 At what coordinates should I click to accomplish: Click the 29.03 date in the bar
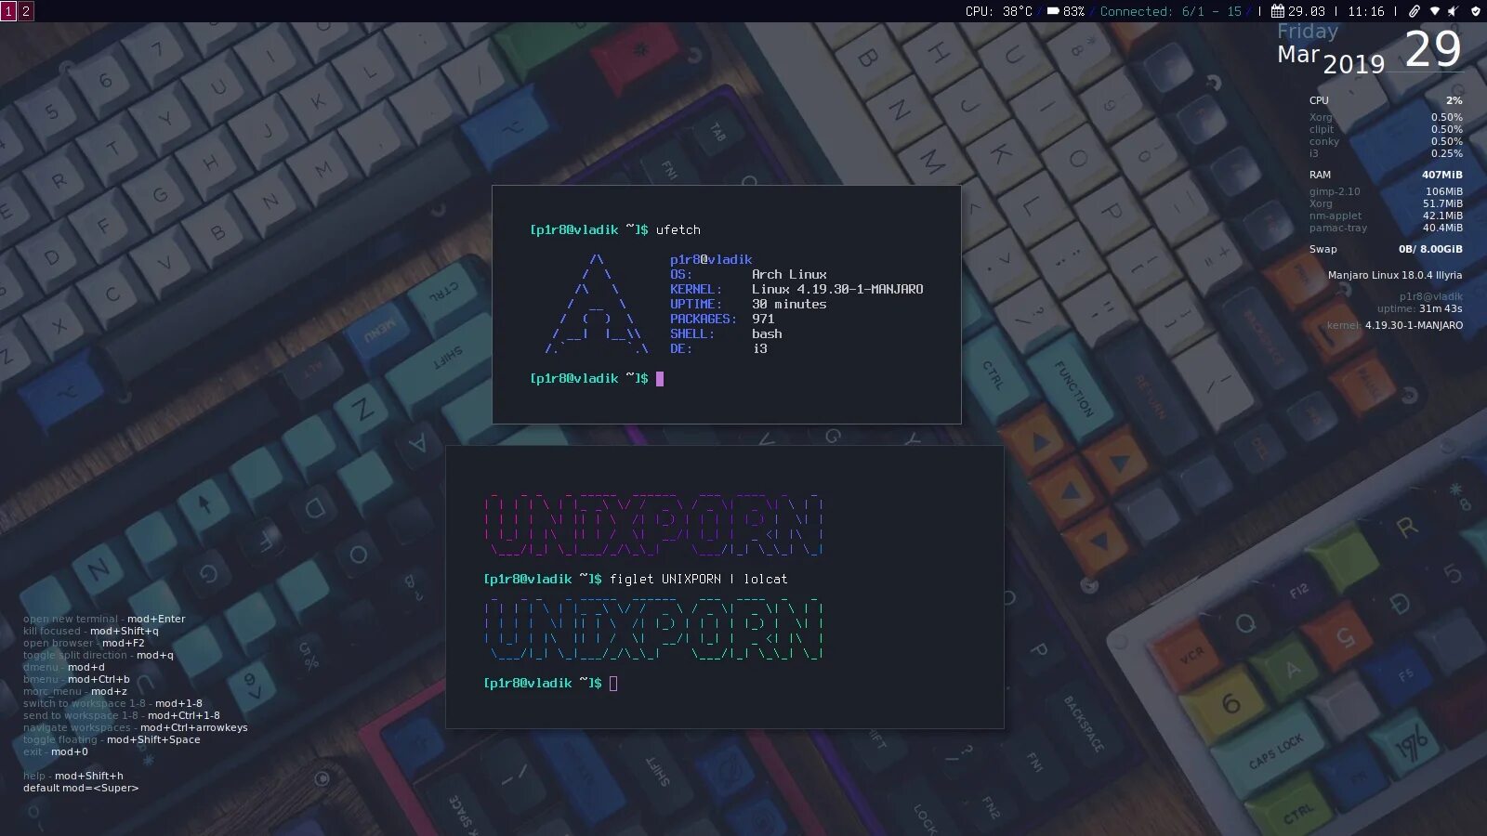[x=1307, y=11]
